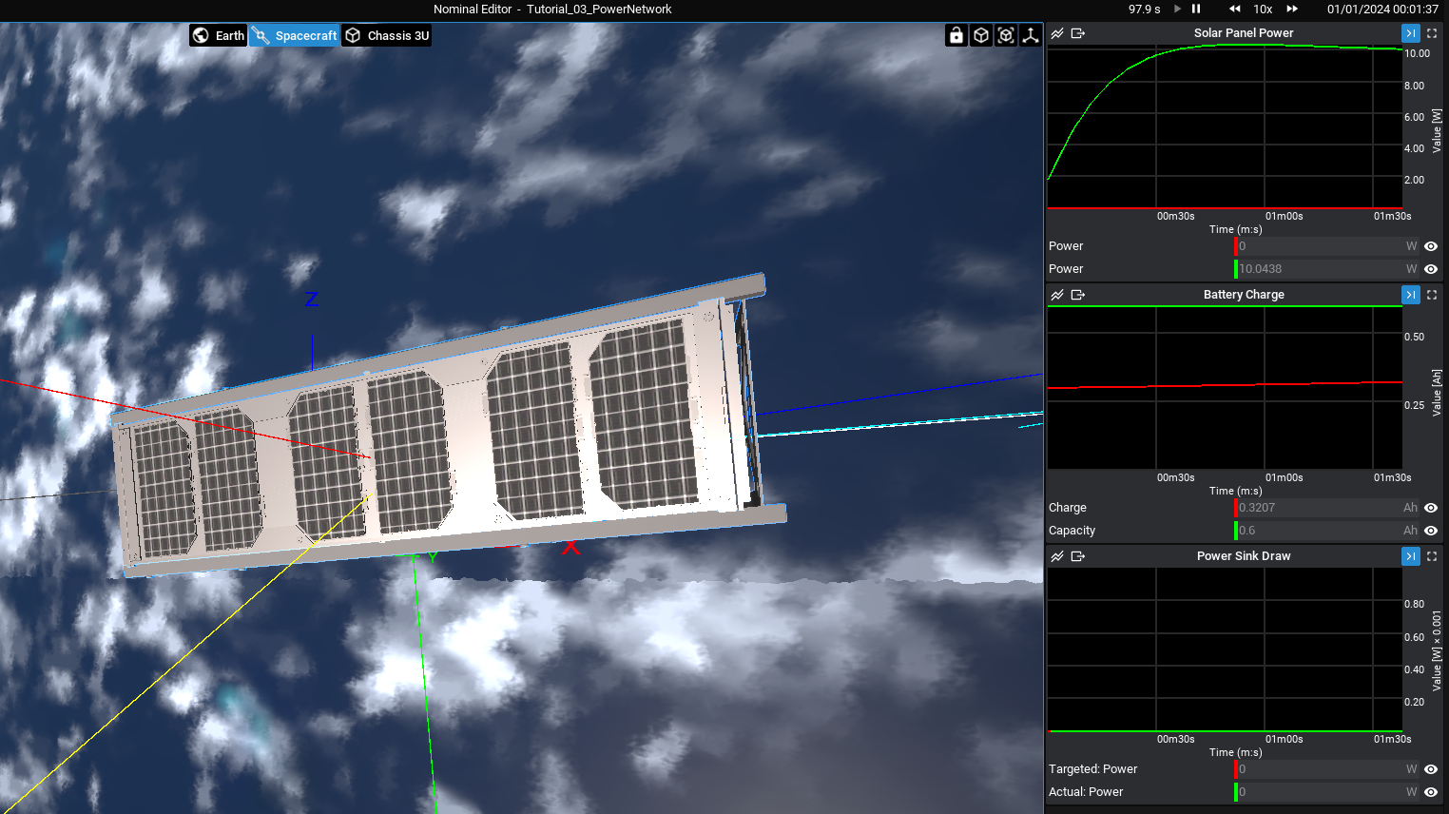Click the focus-on-object cube icon

tap(1006, 35)
